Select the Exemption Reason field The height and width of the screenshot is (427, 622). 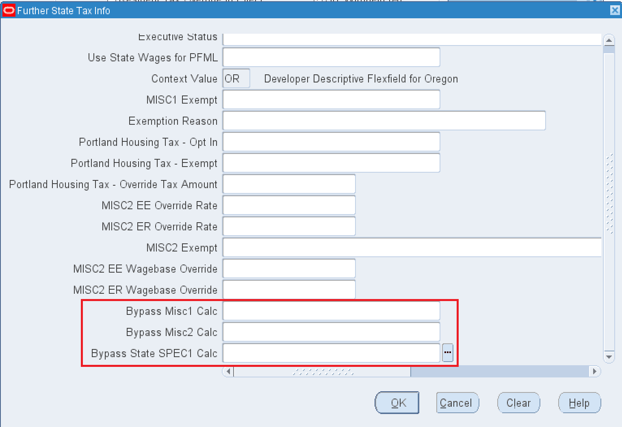(x=384, y=120)
